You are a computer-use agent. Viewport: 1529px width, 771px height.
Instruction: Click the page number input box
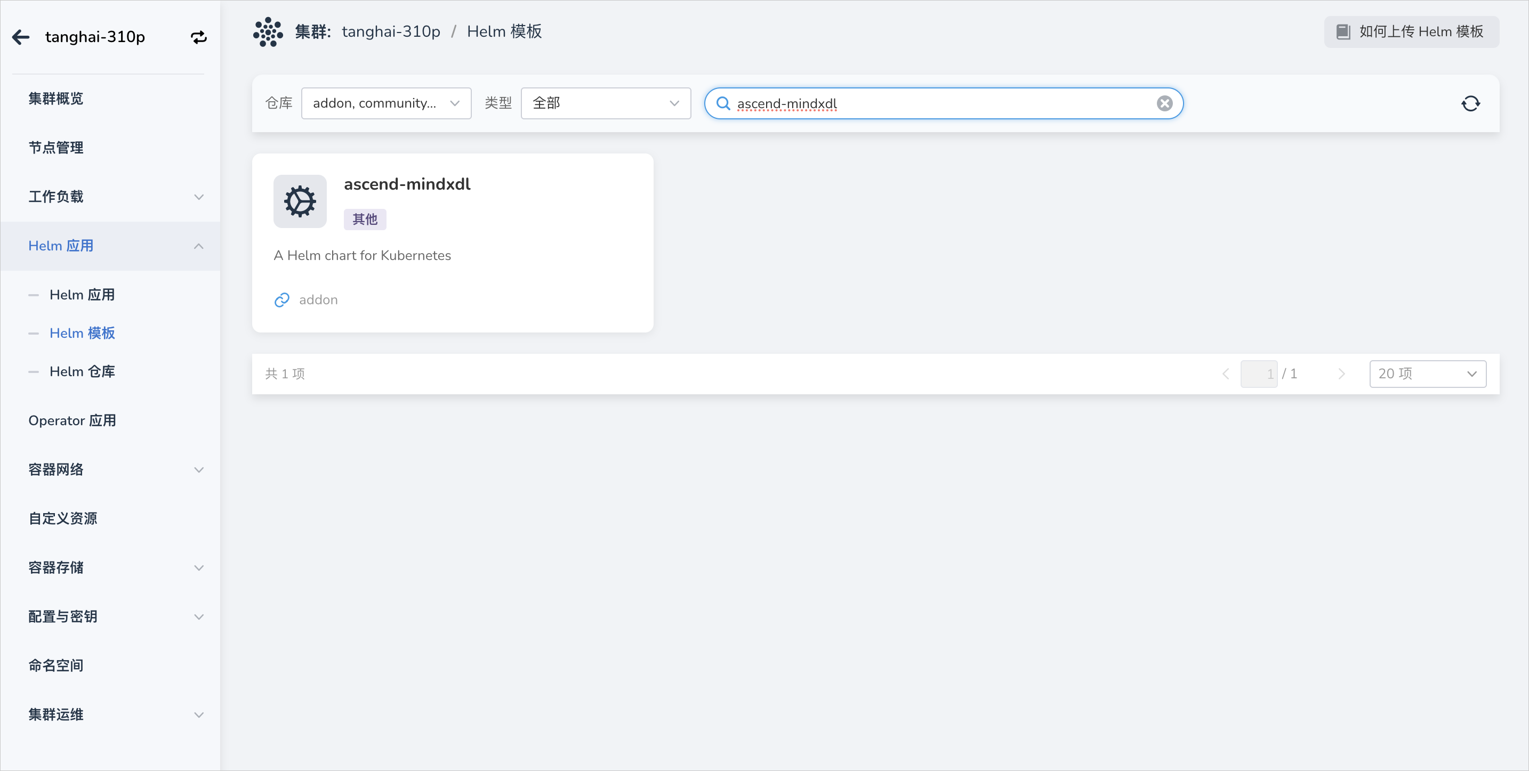(1258, 374)
